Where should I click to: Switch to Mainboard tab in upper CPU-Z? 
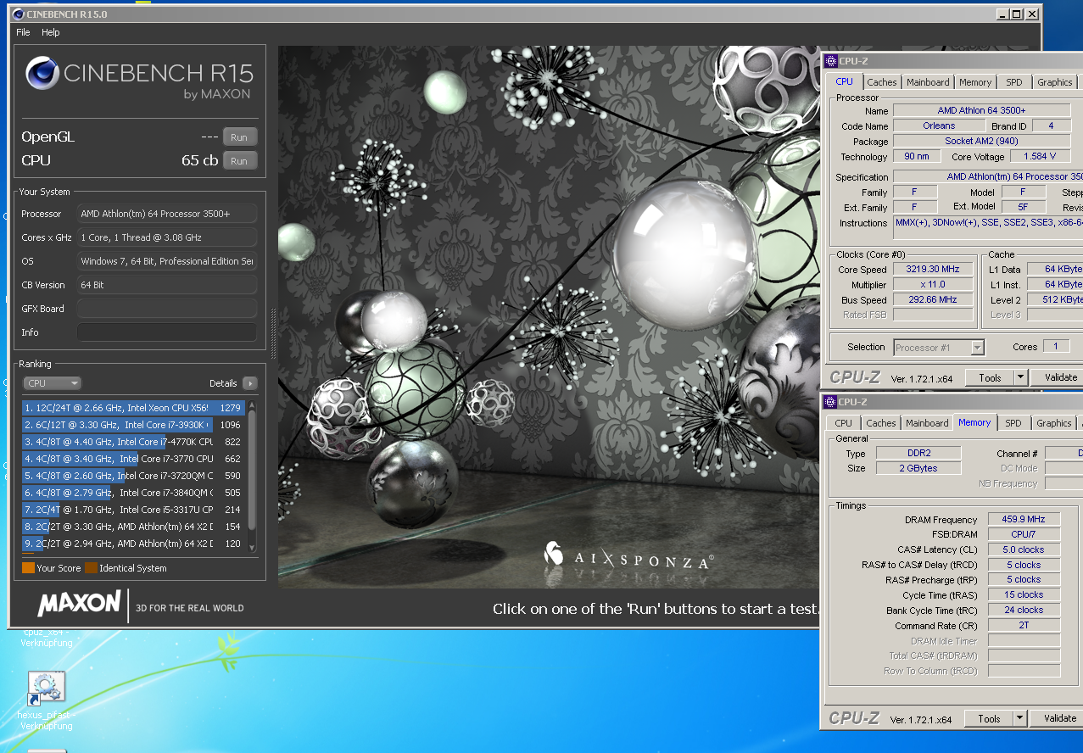(928, 82)
